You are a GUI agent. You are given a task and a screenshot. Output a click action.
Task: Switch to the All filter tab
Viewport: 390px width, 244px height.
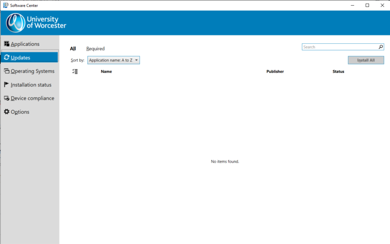[x=73, y=49]
